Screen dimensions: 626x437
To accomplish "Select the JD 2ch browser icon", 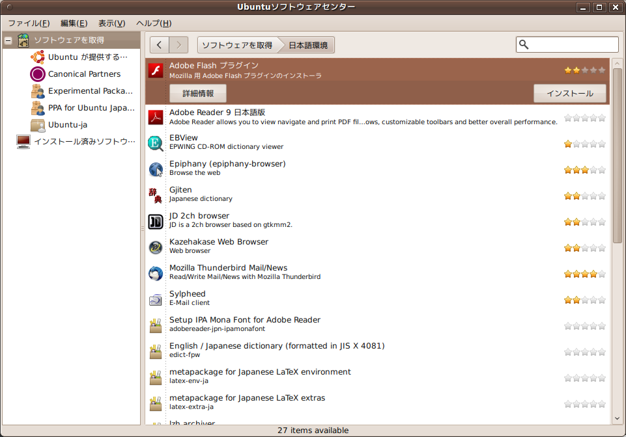I will click(156, 221).
